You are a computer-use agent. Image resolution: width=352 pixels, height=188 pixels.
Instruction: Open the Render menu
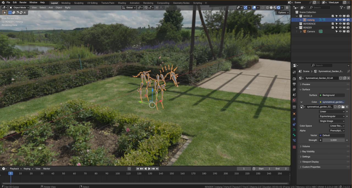(x=23, y=2)
